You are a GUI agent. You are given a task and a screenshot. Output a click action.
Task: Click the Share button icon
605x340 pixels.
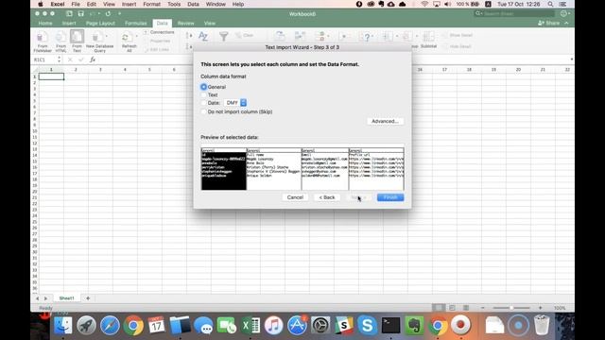pos(548,23)
